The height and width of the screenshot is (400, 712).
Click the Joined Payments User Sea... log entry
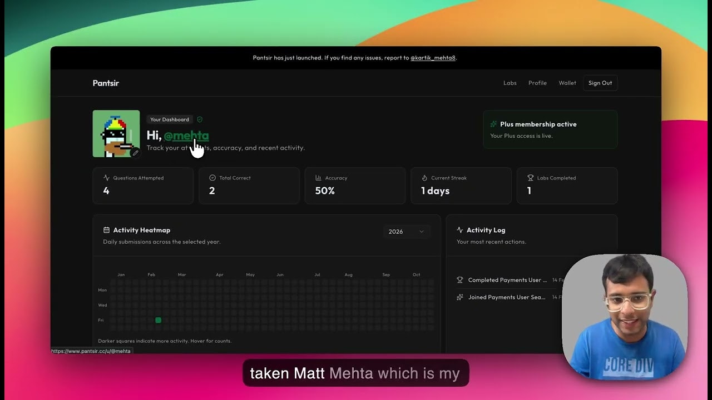[x=507, y=297]
